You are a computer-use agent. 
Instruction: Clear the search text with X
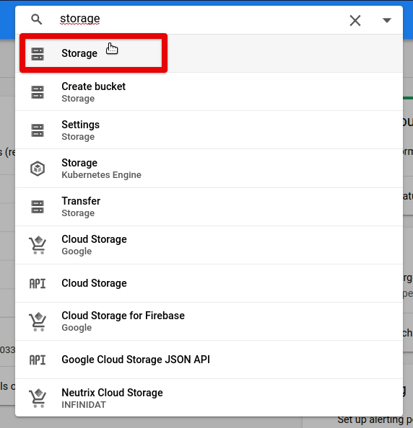[355, 20]
